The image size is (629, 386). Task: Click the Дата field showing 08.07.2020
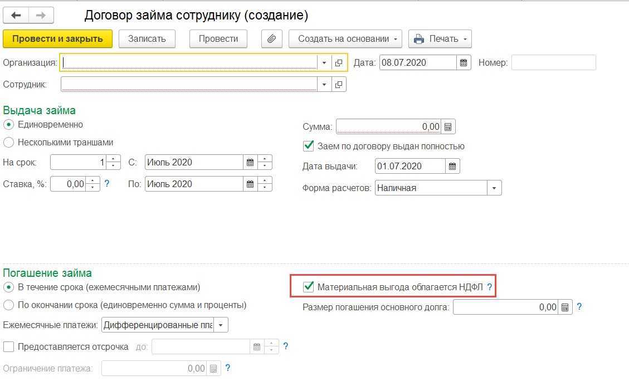[418, 62]
